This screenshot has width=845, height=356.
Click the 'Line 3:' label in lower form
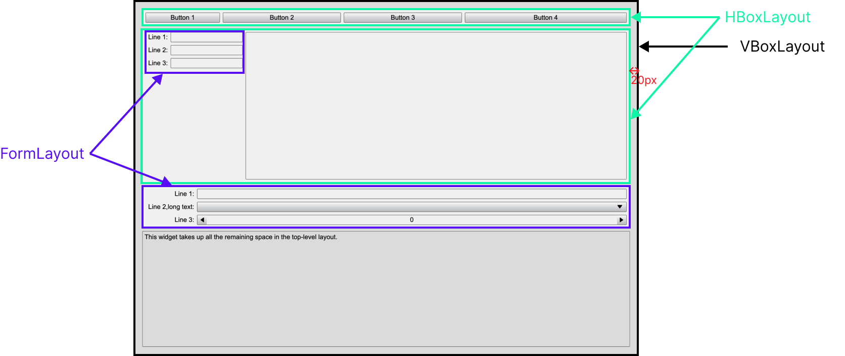coord(184,220)
